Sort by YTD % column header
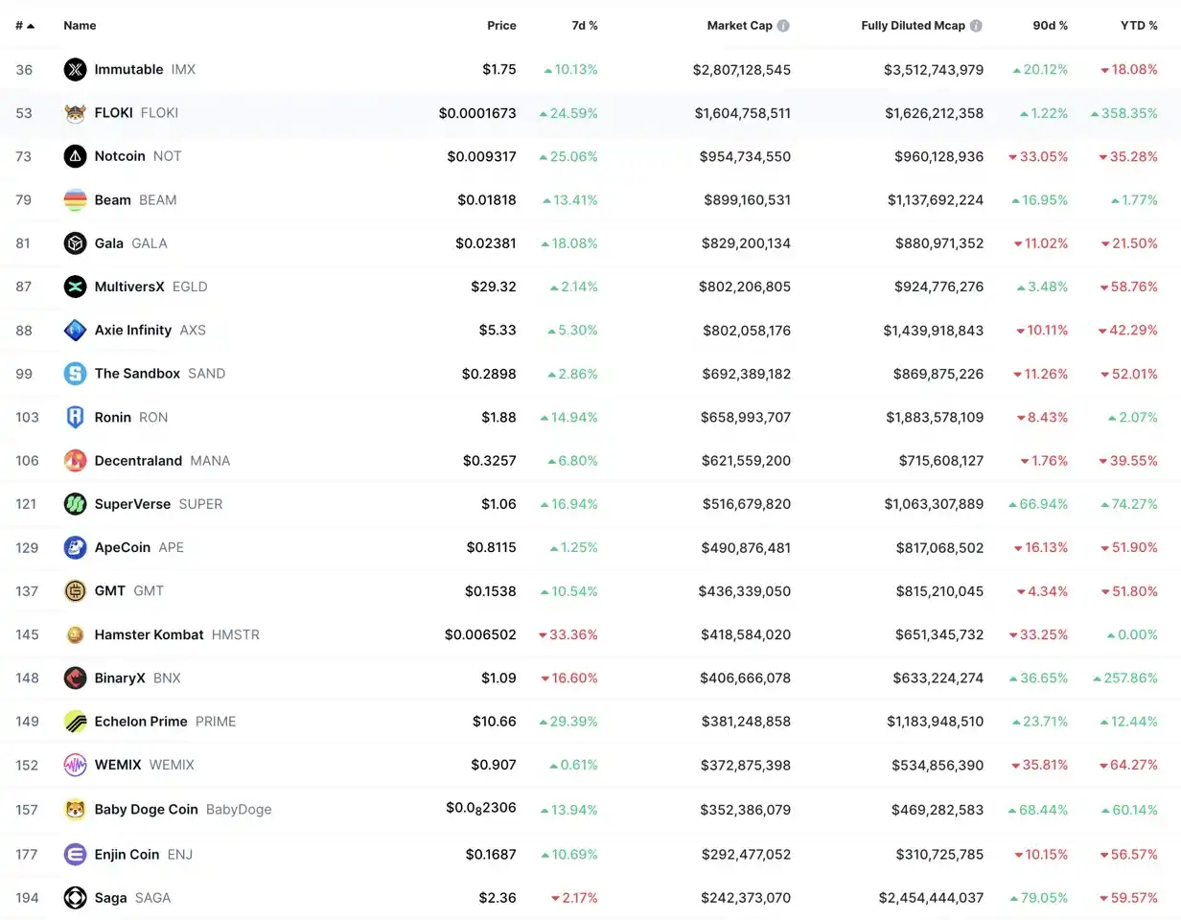The image size is (1181, 920). (1139, 26)
